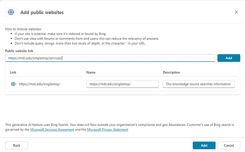Cancel adding public websites
The height and width of the screenshot is (152, 245).
point(229,145)
